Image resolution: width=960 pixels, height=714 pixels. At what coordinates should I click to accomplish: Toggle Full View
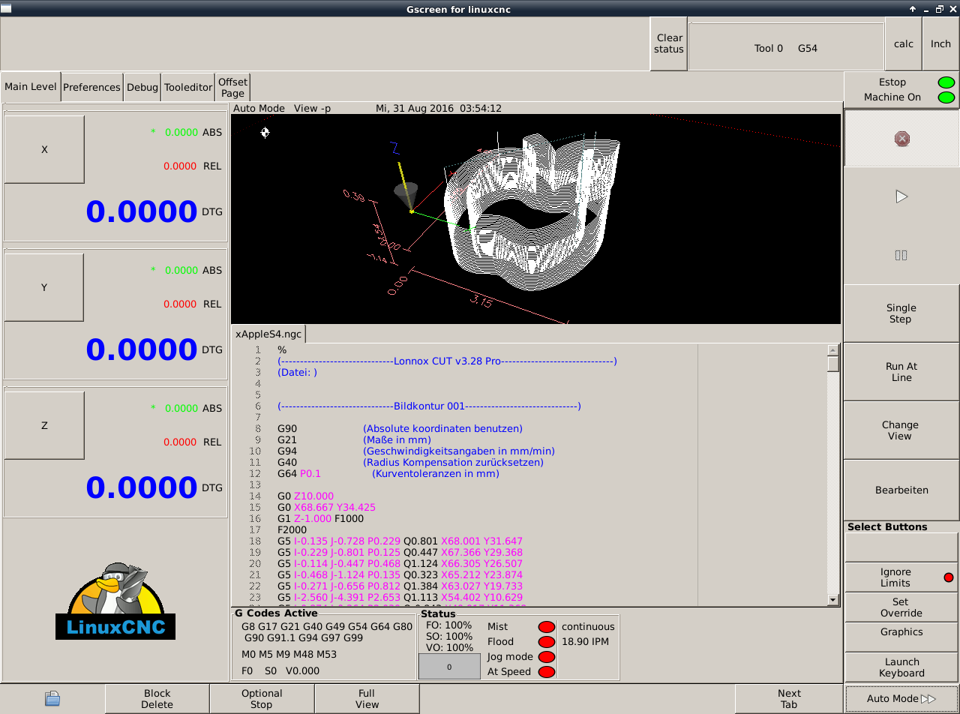367,698
